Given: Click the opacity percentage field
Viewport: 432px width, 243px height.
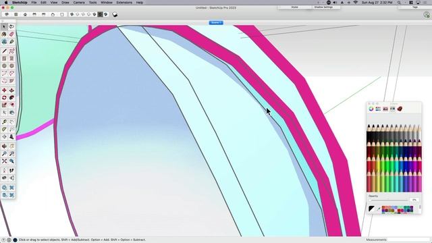Looking at the screenshot, I should [414, 200].
